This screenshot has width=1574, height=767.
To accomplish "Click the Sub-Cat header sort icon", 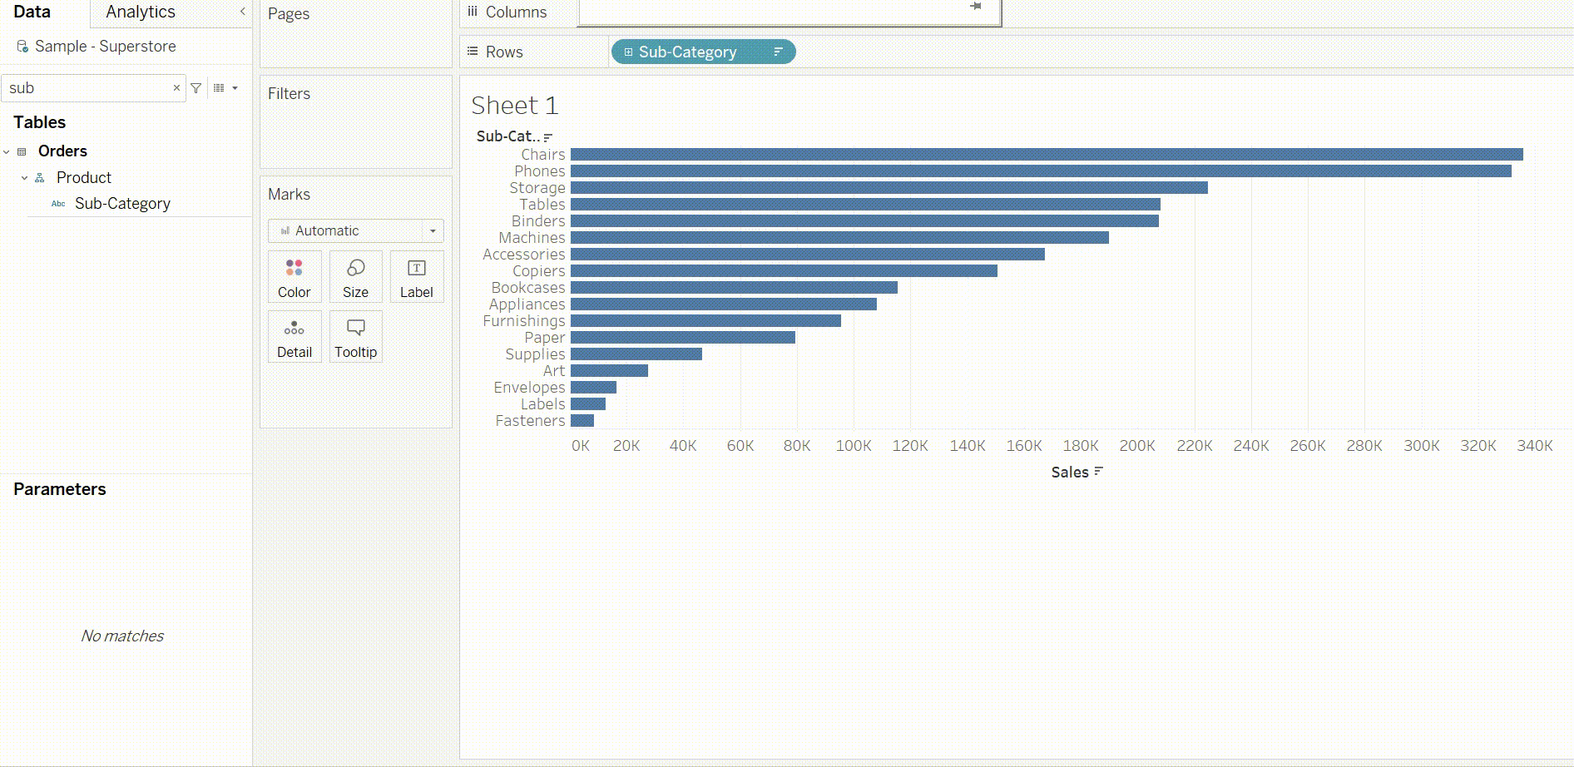I will tap(547, 137).
